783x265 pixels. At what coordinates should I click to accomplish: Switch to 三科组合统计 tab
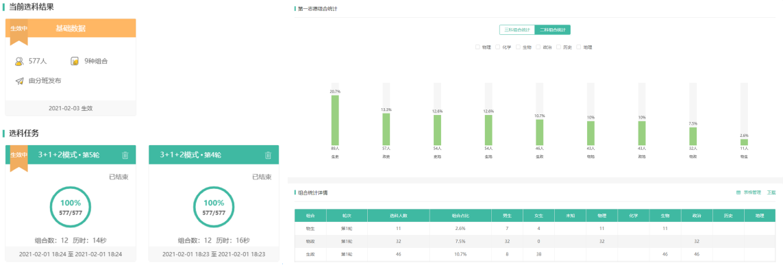[x=517, y=30]
